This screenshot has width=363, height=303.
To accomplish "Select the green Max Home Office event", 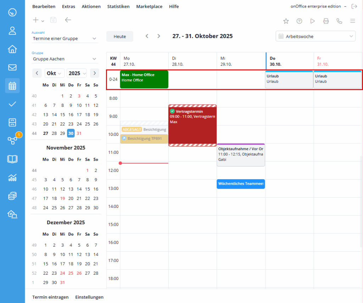I will tap(144, 79).
